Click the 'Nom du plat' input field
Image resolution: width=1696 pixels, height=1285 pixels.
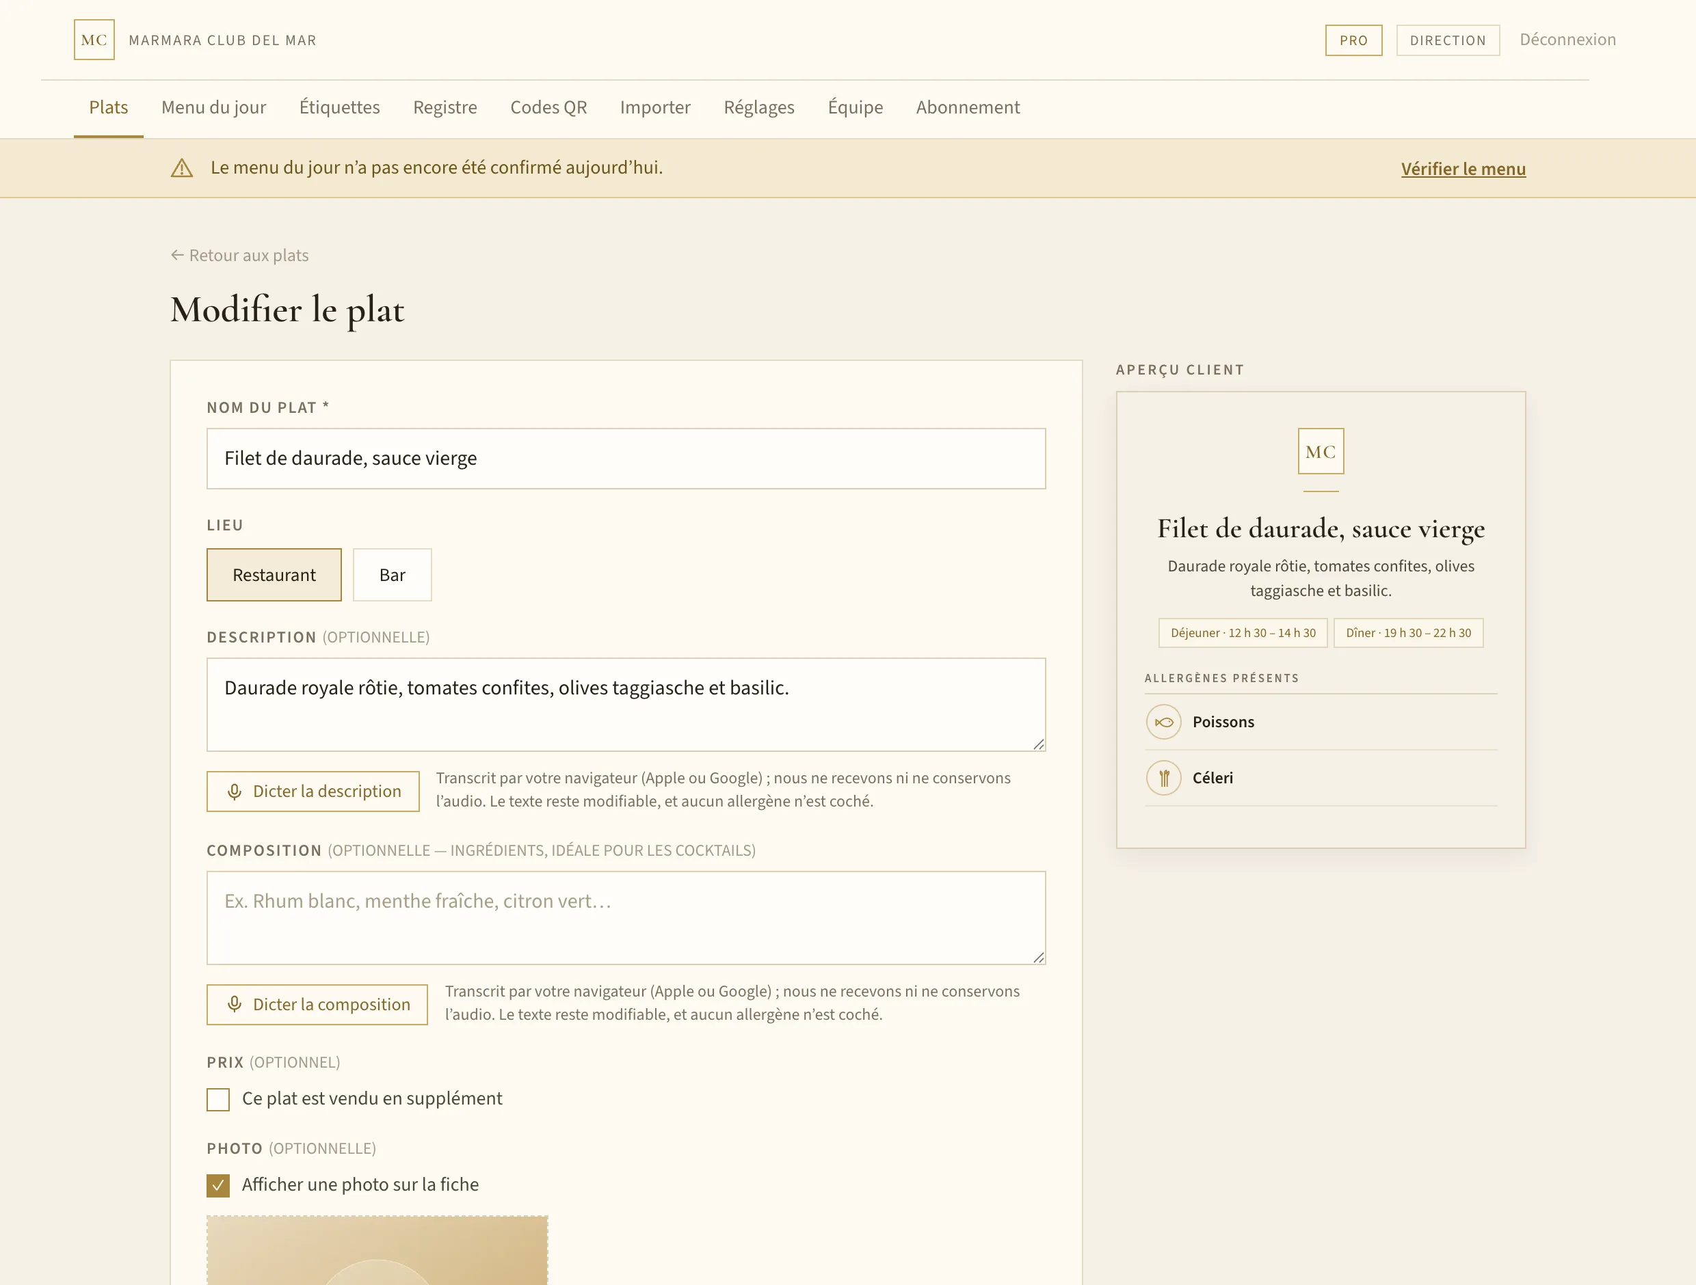[x=626, y=459]
